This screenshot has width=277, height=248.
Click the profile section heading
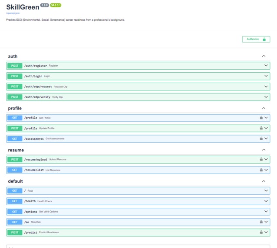click(15, 108)
